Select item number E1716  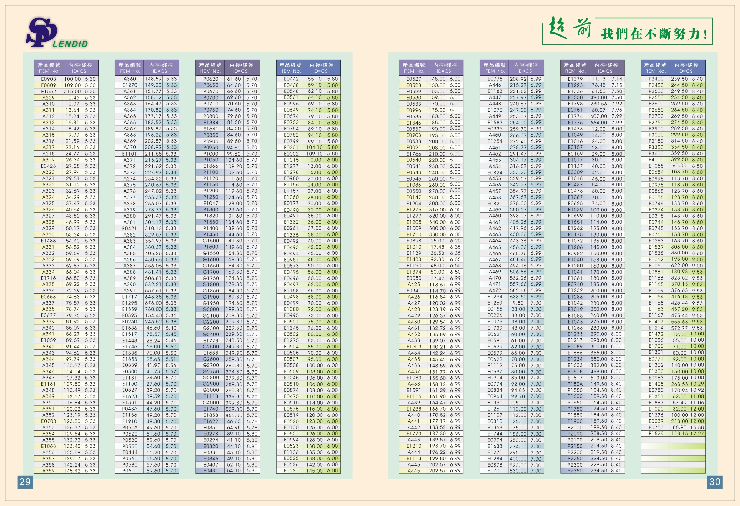click(x=48, y=278)
